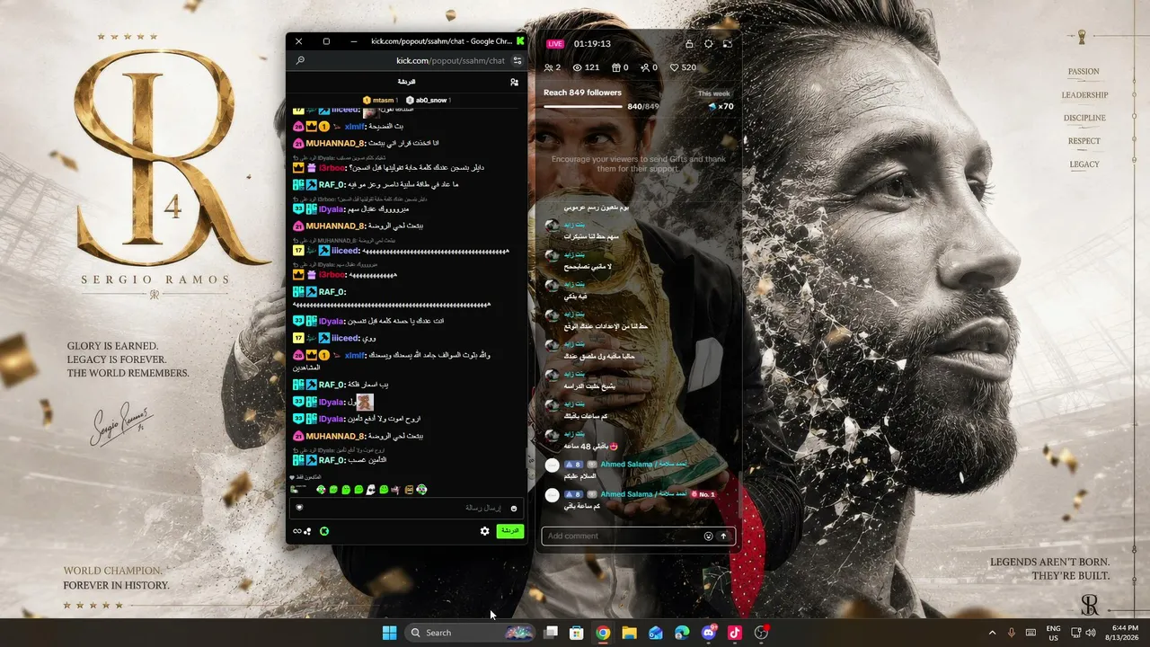Viewport: 1150px width, 647px height.
Task: Click the ghost emote in the quick emotes row
Action: pos(371,490)
